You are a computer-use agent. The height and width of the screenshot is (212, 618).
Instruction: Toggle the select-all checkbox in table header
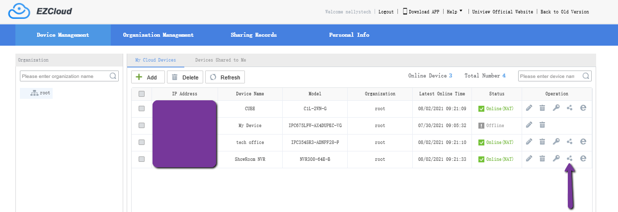point(142,94)
